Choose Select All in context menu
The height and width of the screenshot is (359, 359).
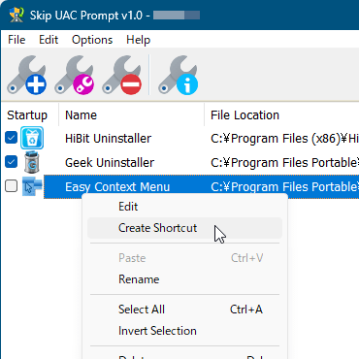(x=184, y=310)
